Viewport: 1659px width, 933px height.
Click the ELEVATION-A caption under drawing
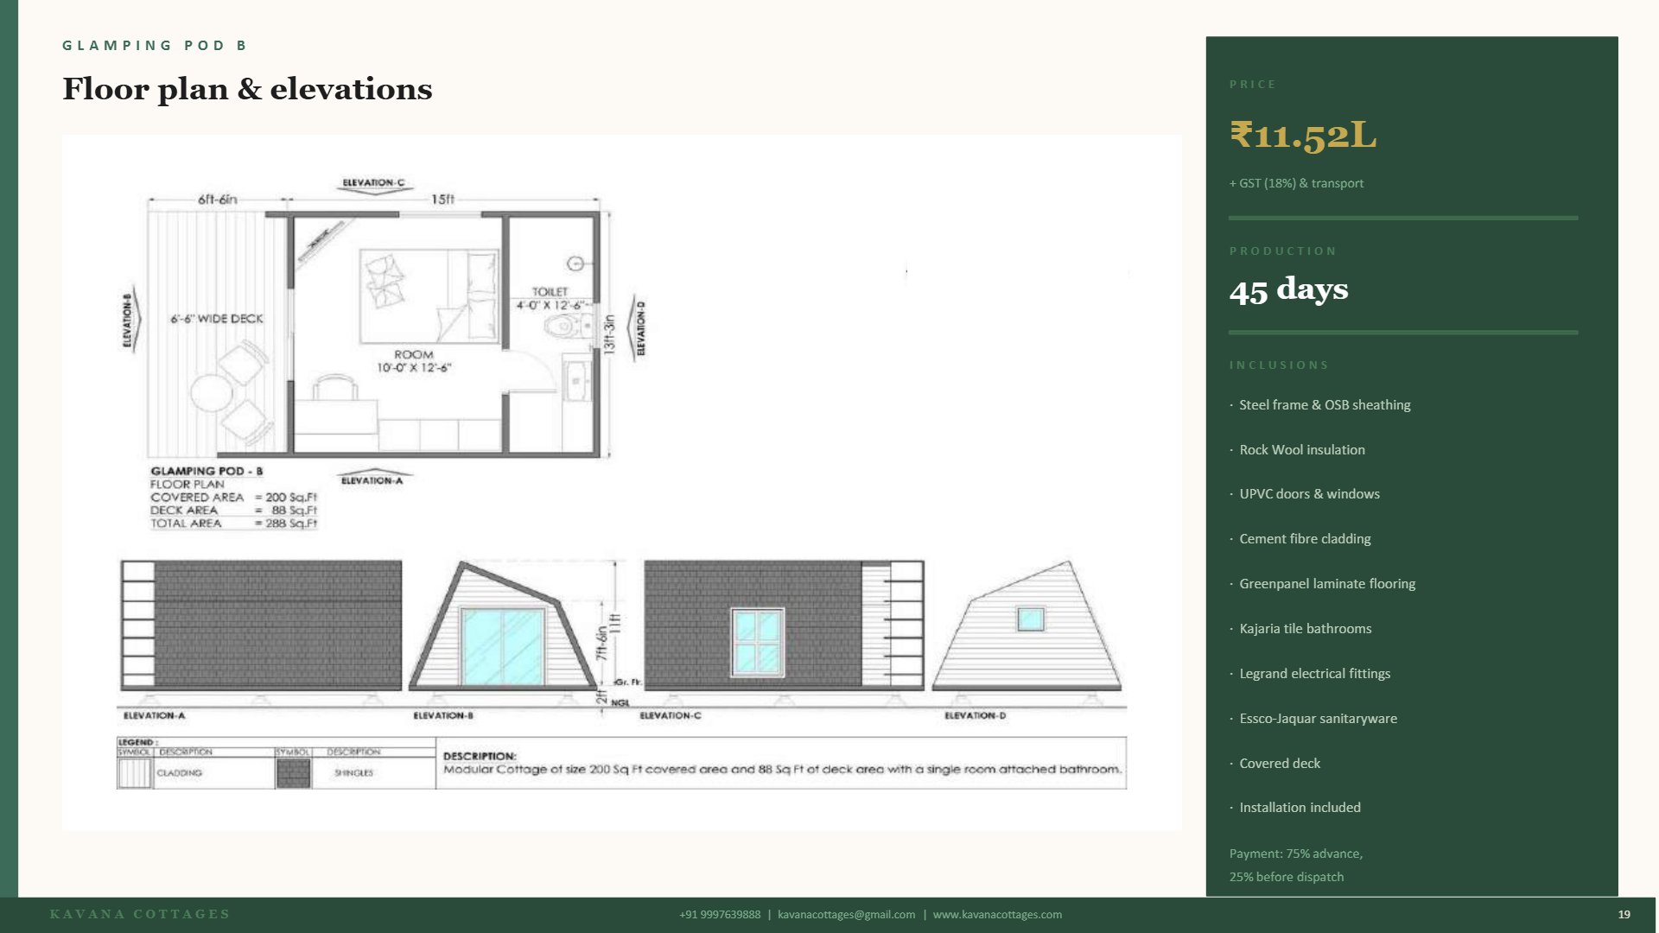(x=154, y=716)
